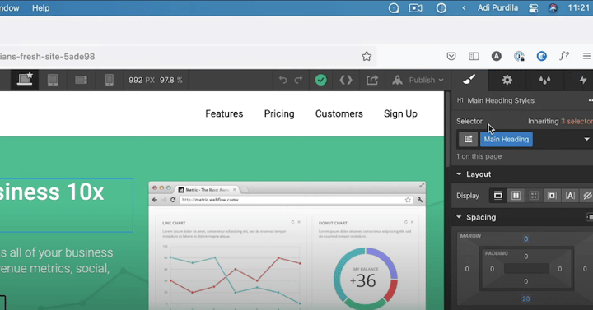The width and height of the screenshot is (593, 310).
Task: Click the Pricing nav link
Action: pos(279,113)
